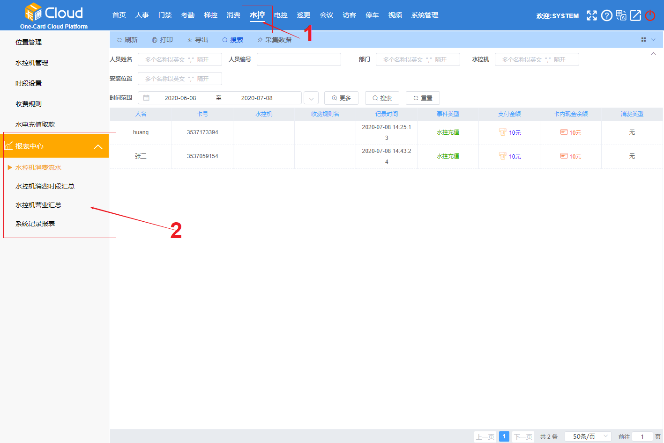Switch to the 电控 top menu tab

point(281,15)
